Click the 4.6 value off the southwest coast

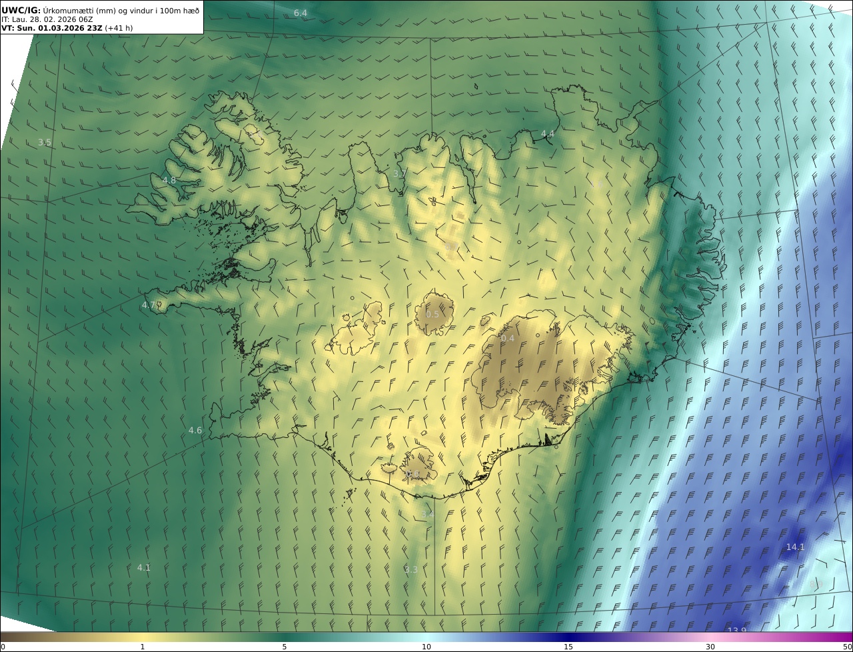[x=195, y=431]
